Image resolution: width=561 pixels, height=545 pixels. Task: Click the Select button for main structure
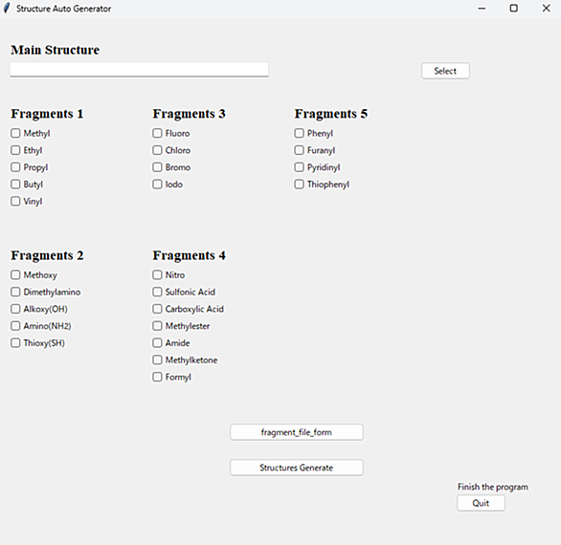tap(445, 71)
